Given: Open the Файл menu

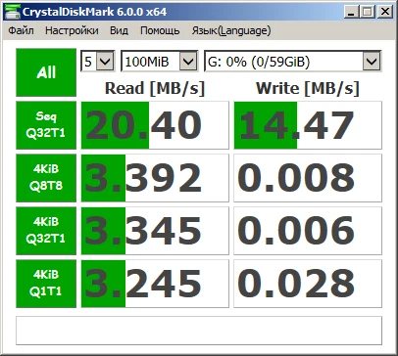Looking at the screenshot, I should pos(21,30).
